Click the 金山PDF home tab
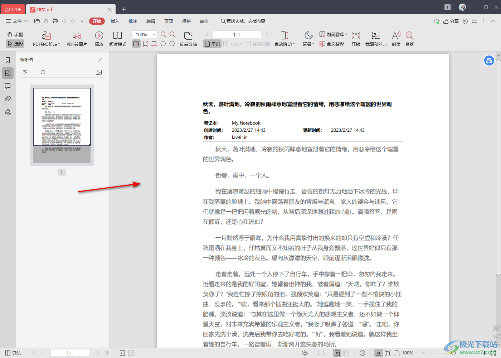 [x=13, y=9]
